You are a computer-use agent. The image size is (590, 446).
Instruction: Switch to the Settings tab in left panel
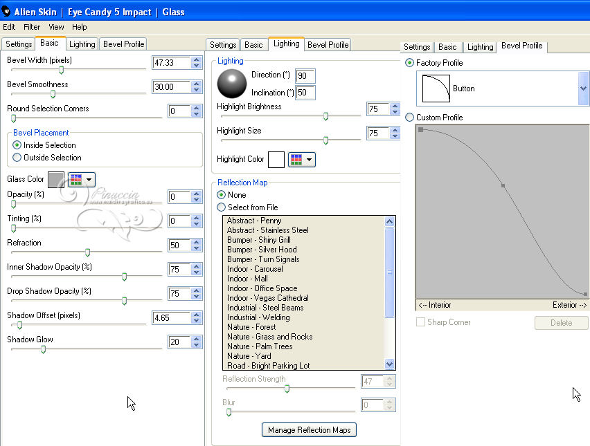coord(19,44)
